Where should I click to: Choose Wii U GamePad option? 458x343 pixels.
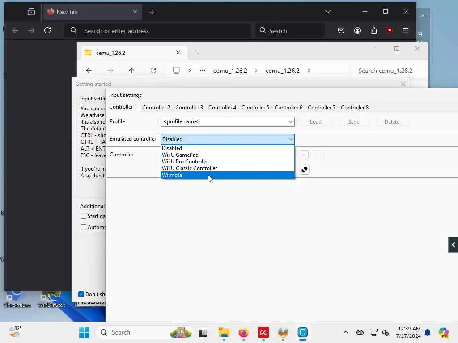228,155
